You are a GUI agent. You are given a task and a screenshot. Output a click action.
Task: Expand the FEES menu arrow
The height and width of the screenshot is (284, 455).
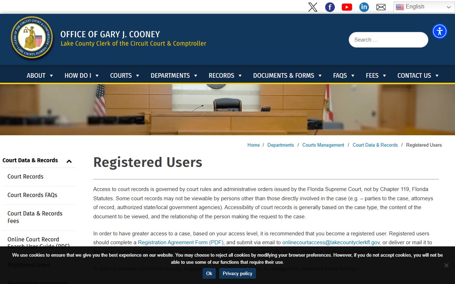[385, 76]
